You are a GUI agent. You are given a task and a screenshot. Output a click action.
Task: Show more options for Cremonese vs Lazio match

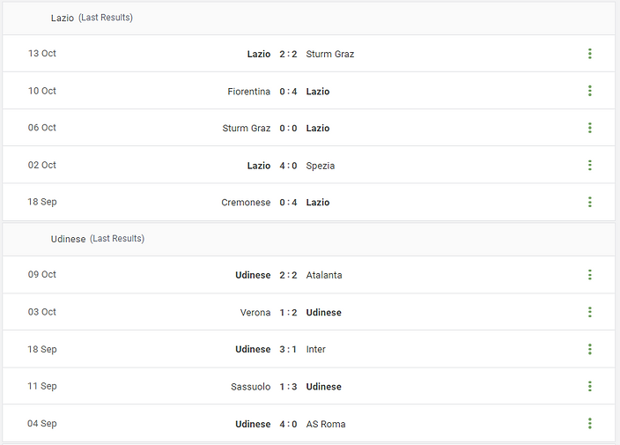[589, 202]
